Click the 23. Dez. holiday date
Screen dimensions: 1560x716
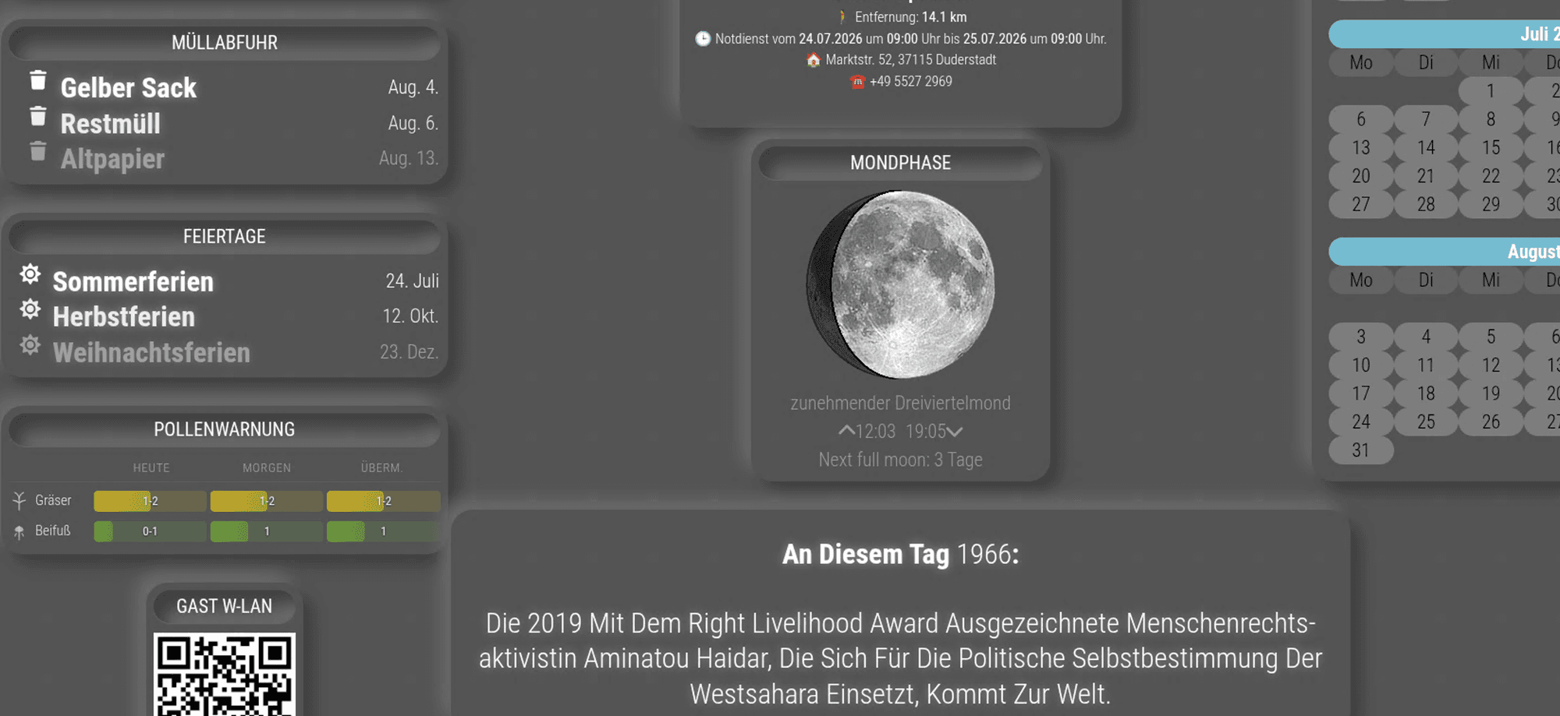[x=409, y=352]
